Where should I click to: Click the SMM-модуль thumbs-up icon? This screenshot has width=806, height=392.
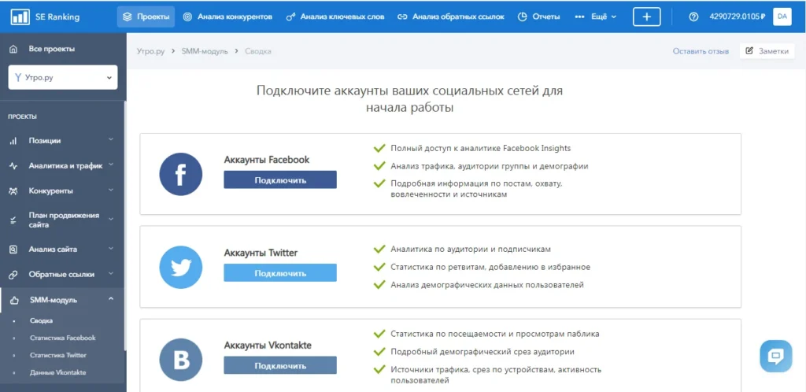14,300
